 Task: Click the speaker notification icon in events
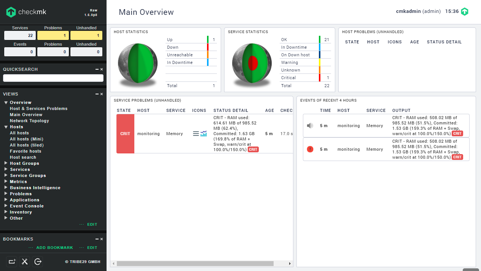point(310,126)
